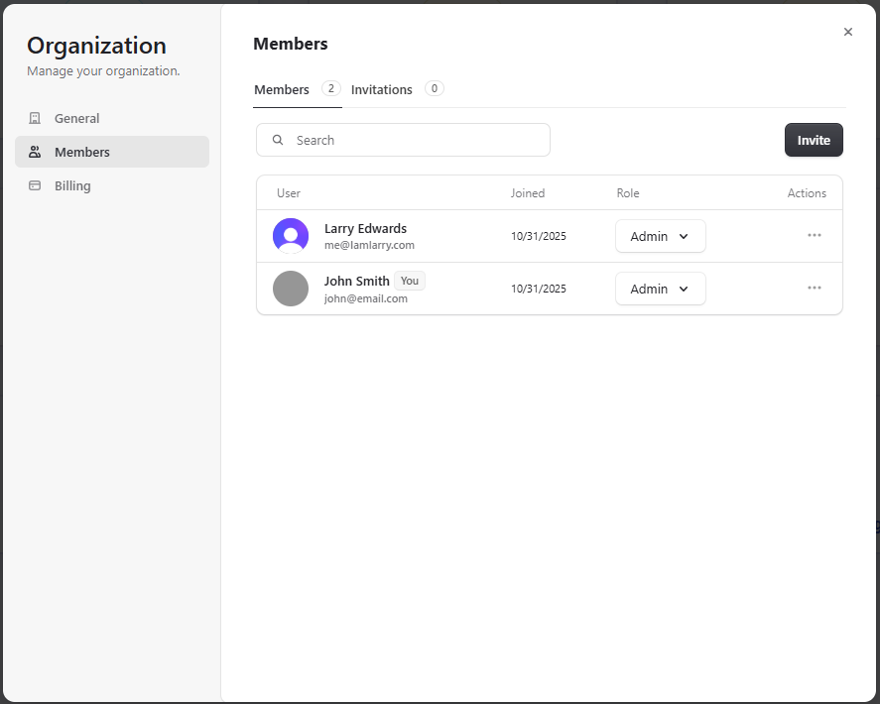
Task: Click the You badge next to John Smith
Action: coord(409,281)
